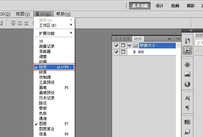Open the Swatches grid icon
The height and width of the screenshot is (137, 203).
[x=187, y=122]
